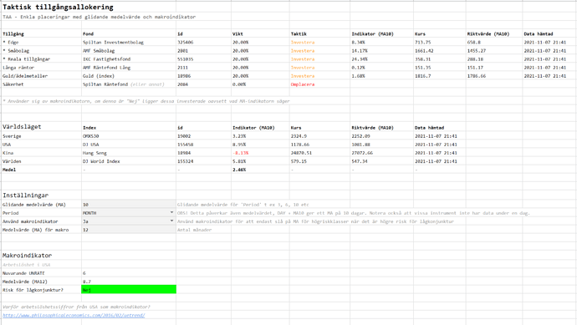Select the Taktisk tillgångsallokering title cell
Image resolution: width=577 pixels, height=325 pixels.
[x=58, y=7]
